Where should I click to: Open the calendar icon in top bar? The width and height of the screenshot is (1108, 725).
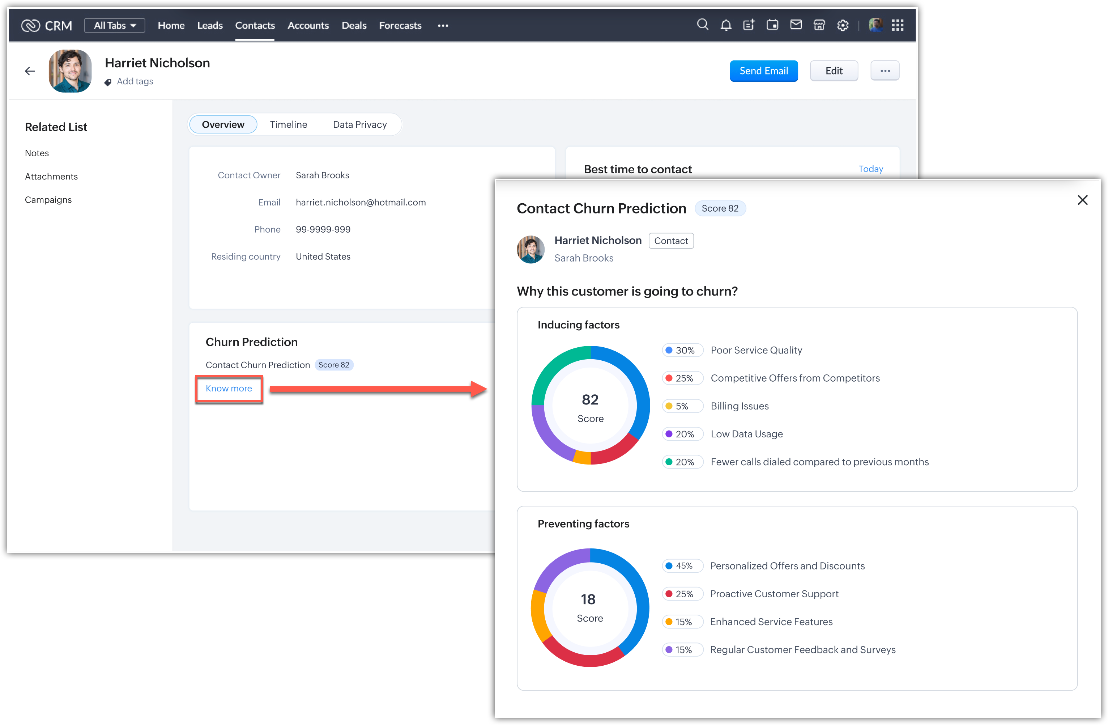click(772, 25)
